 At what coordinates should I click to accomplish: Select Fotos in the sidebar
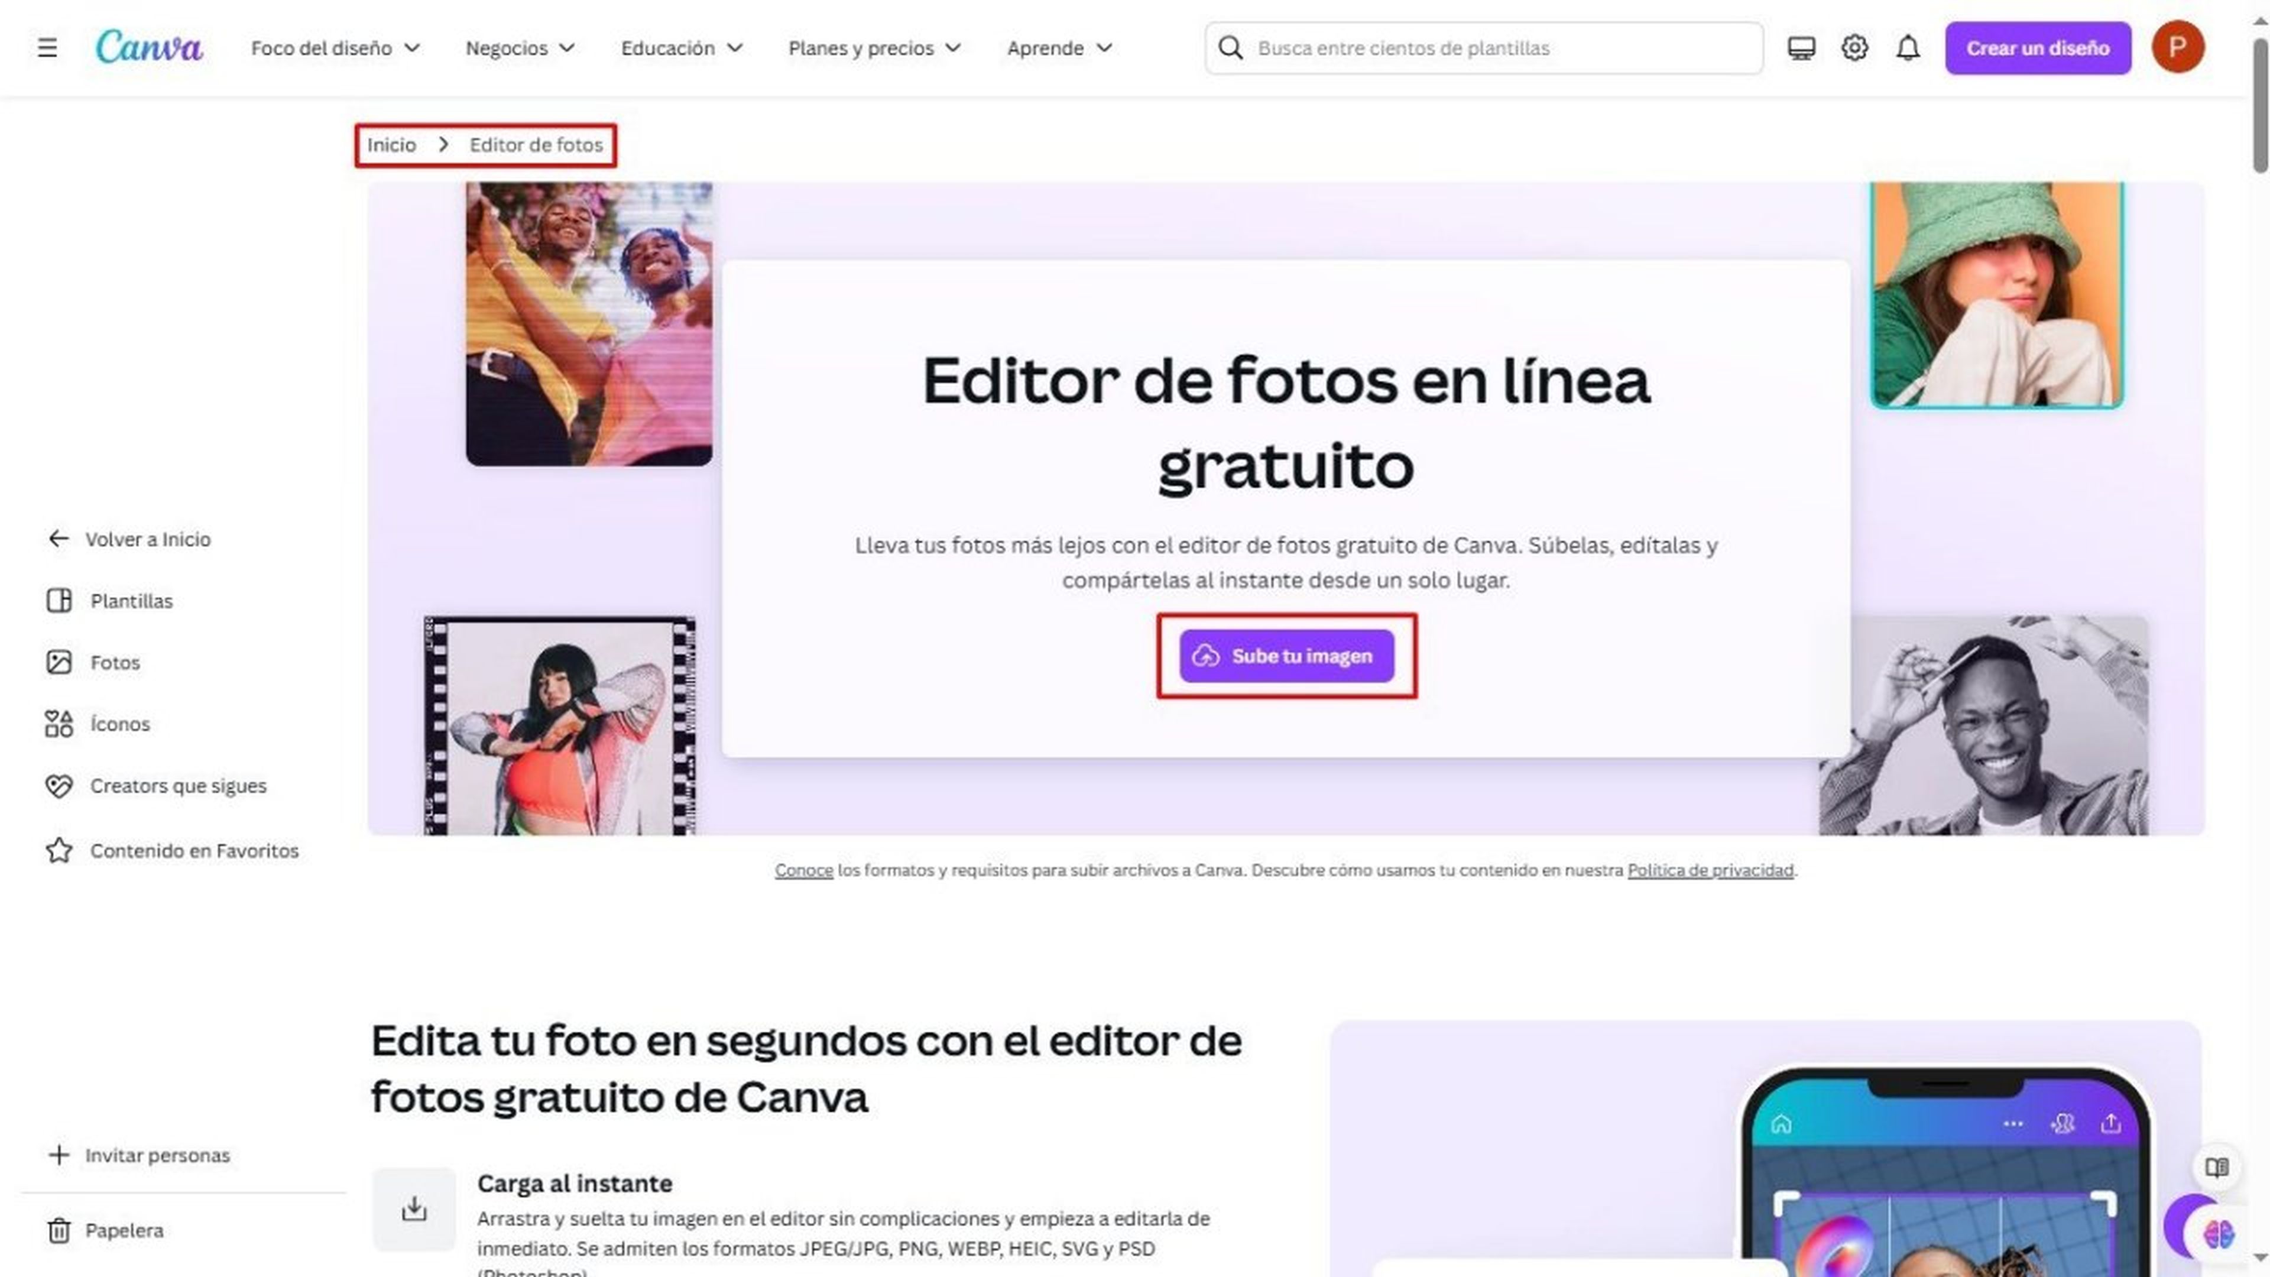(x=115, y=662)
